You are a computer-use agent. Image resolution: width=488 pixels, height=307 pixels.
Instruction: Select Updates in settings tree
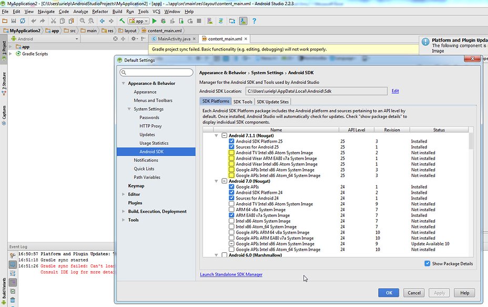147,134
